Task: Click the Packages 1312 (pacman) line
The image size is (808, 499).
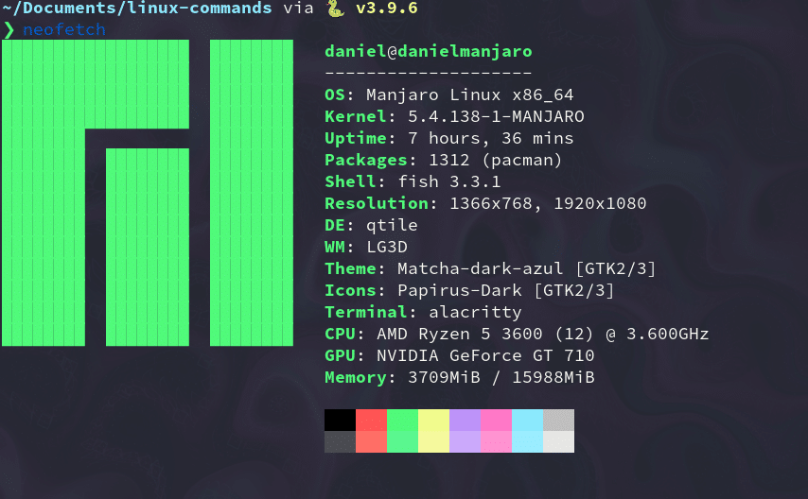Action: click(443, 160)
